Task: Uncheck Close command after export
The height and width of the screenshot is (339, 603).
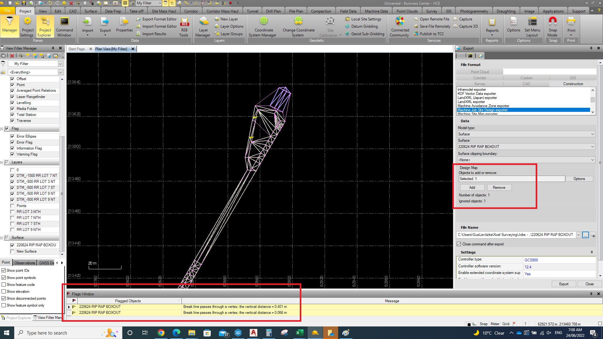Action: click(459, 244)
